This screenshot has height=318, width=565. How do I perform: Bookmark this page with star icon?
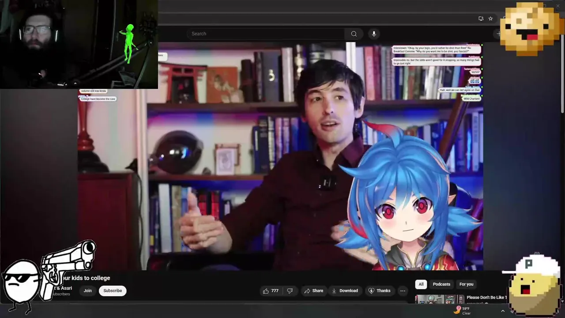490,19
